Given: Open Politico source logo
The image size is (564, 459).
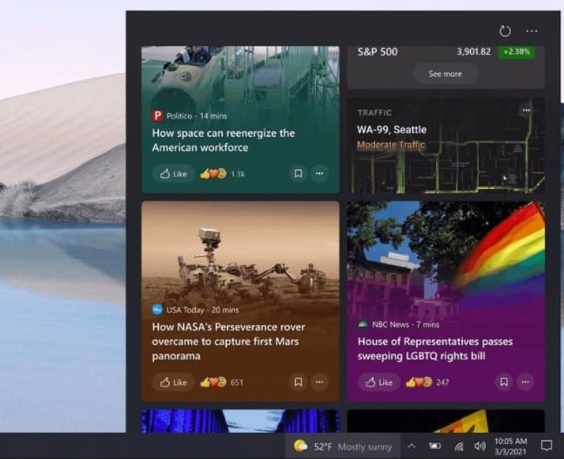Looking at the screenshot, I should click(x=158, y=116).
